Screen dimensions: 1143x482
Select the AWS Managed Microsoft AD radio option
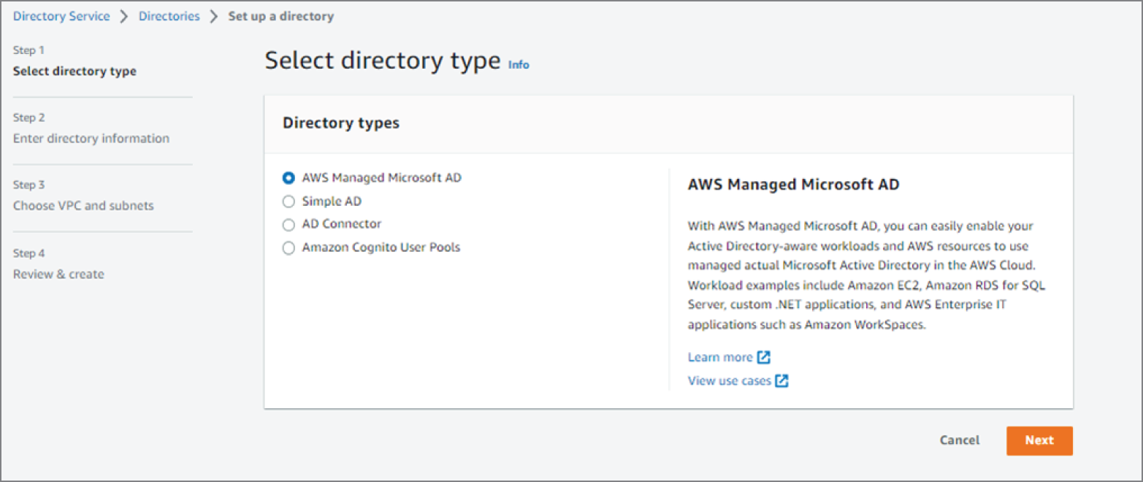tap(288, 177)
